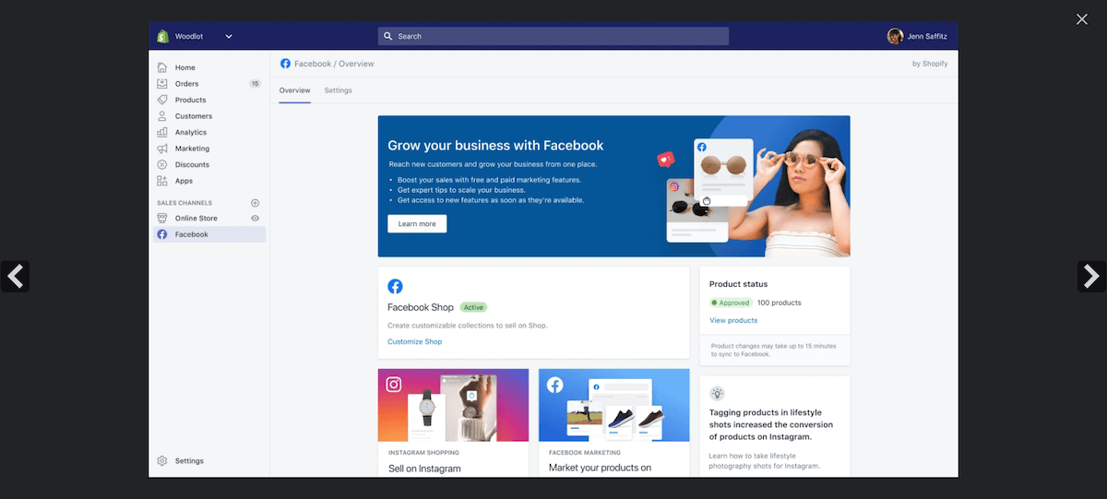Click the Apps grid icon in sidebar
Viewport: 1107px width, 499px height.
click(x=162, y=181)
